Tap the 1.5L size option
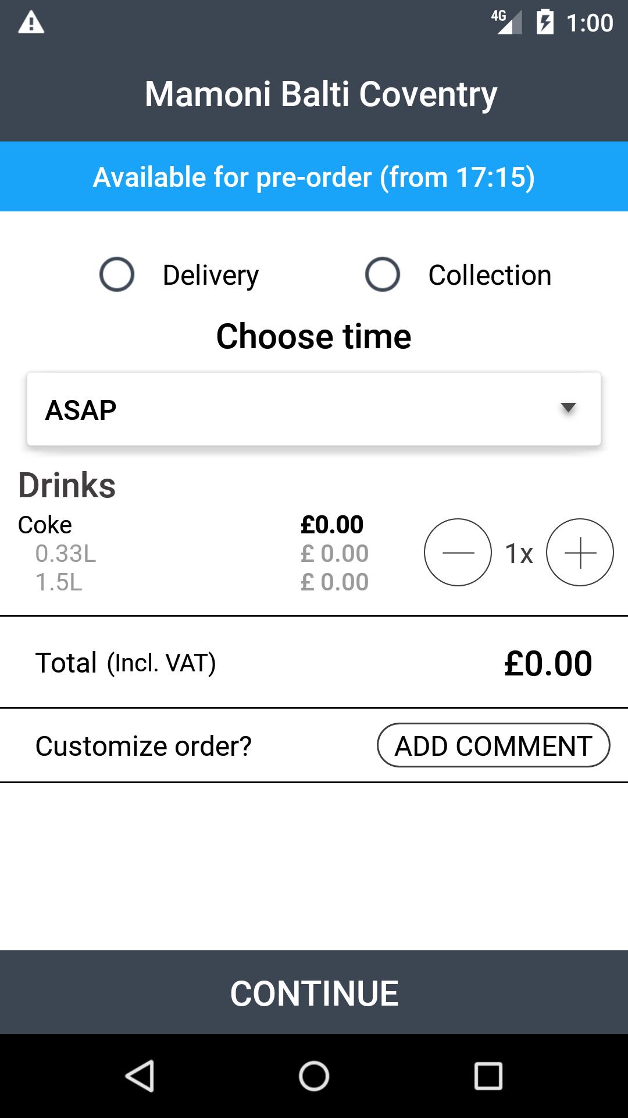Viewport: 628px width, 1118px height. click(59, 582)
